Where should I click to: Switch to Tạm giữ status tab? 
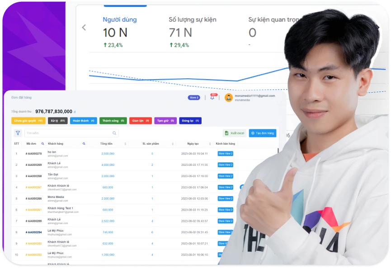[x=165, y=121]
